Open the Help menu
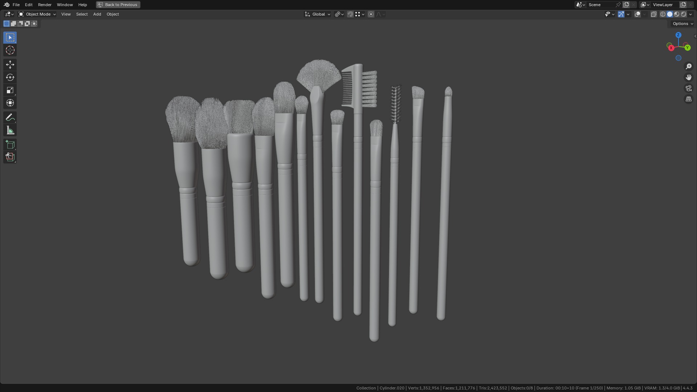Screen dimensions: 697x392 (x=82, y=5)
